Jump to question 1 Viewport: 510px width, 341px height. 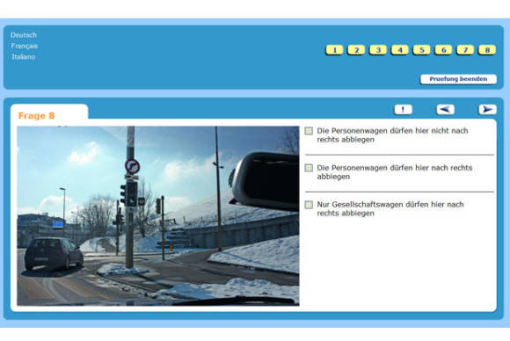(x=334, y=50)
